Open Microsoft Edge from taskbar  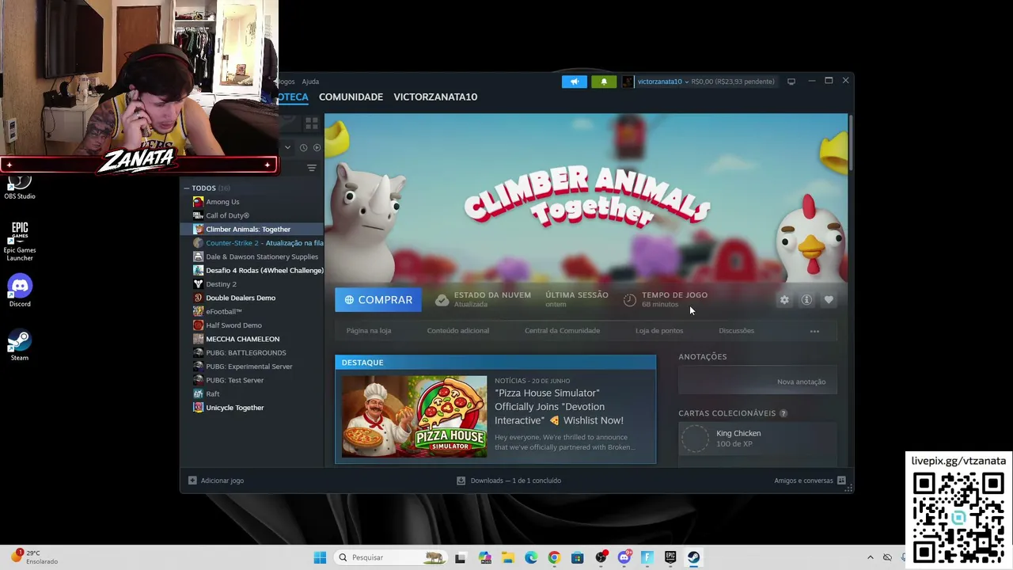(531, 557)
